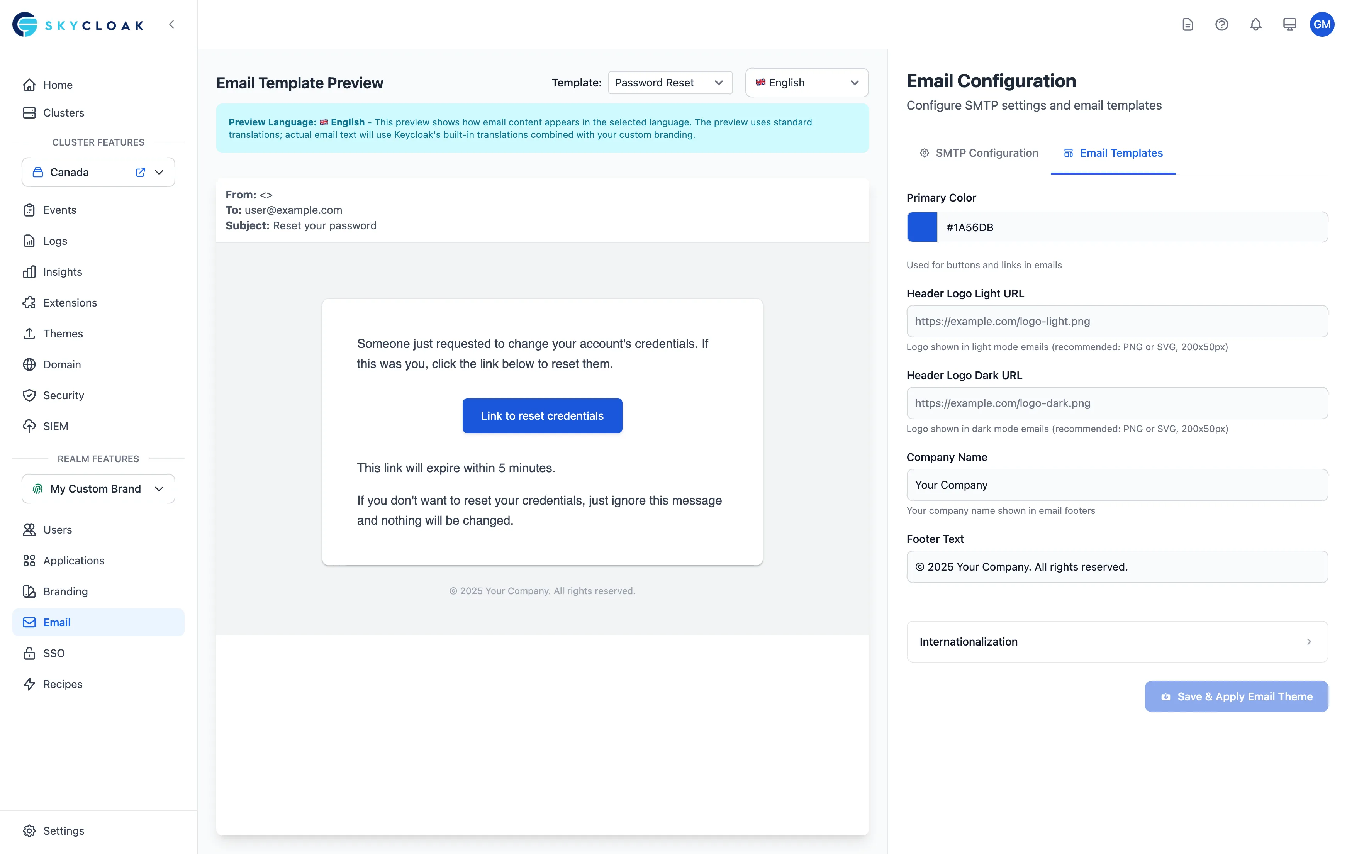1347x854 pixels.
Task: Open SIEM from the sidebar
Action: 55,425
